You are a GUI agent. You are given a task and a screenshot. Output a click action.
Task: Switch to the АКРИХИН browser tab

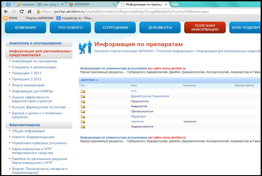(x=92, y=4)
